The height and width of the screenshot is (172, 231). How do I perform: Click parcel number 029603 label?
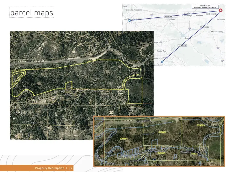click(201, 125)
